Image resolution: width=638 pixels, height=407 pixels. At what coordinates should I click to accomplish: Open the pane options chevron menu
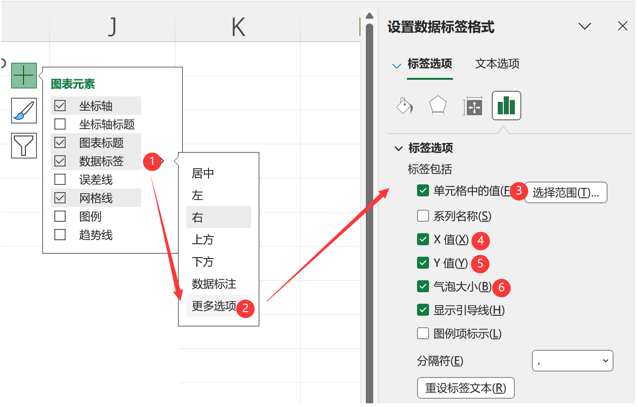(584, 26)
